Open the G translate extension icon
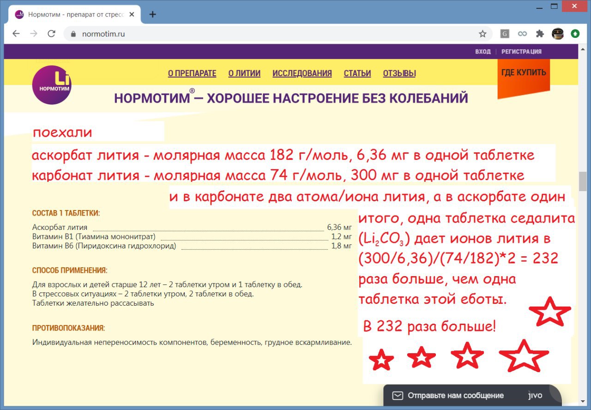This screenshot has width=591, height=410. pos(505,34)
